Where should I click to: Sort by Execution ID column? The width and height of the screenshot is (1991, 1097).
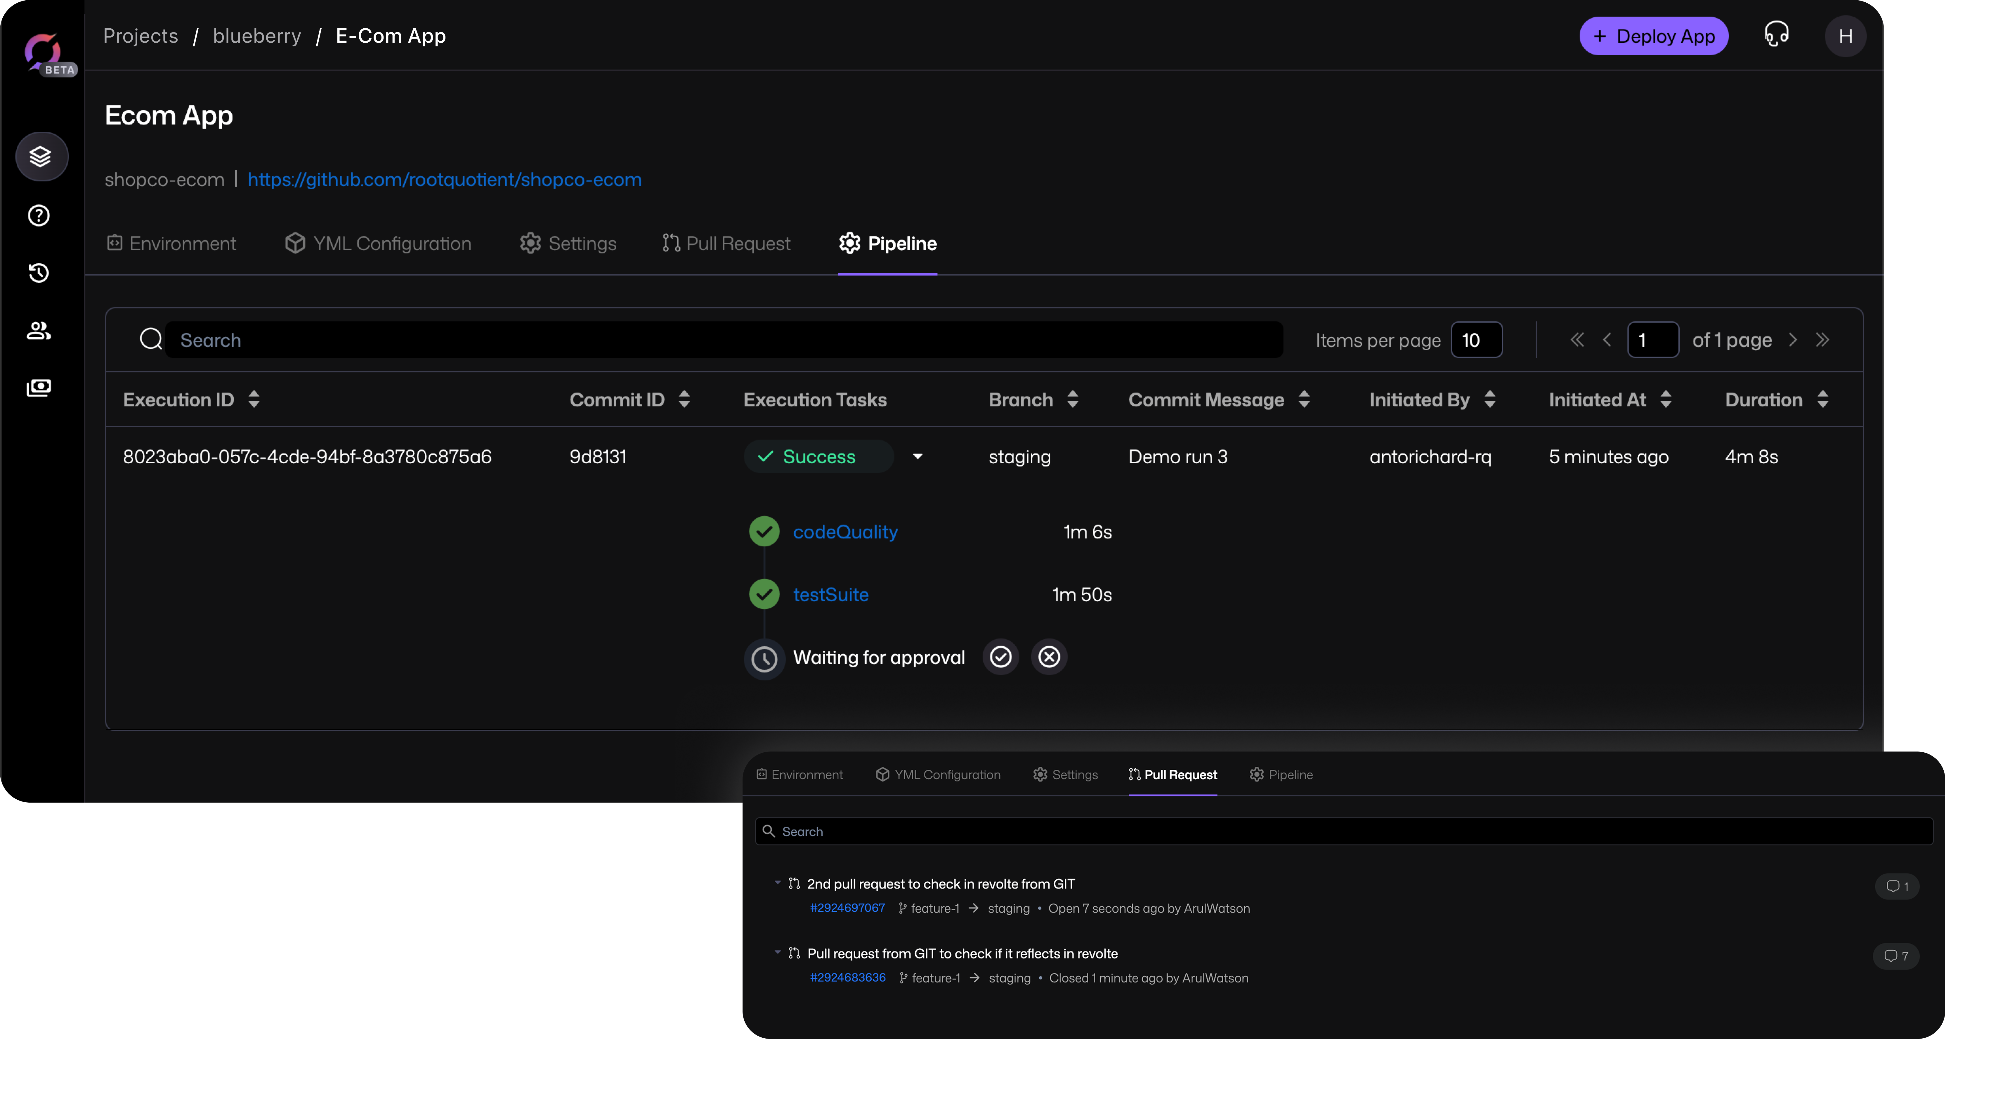[254, 400]
